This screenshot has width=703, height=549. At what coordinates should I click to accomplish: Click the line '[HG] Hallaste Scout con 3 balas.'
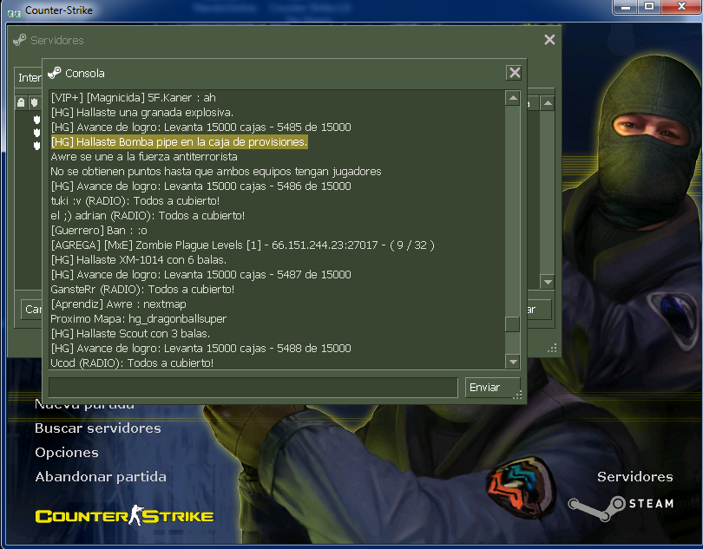[130, 333]
